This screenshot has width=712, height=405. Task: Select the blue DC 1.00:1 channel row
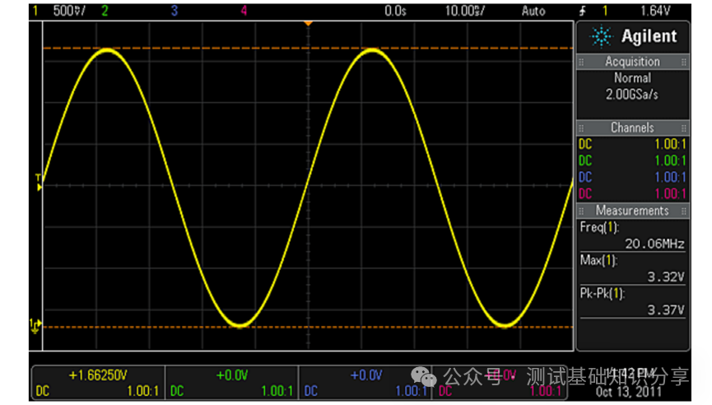632,177
